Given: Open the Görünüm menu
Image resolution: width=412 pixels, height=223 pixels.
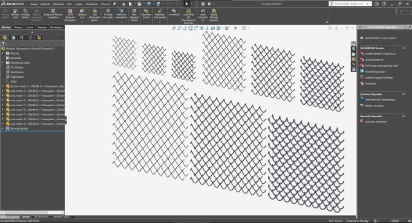Looking at the screenshot, I should click(x=58, y=4).
